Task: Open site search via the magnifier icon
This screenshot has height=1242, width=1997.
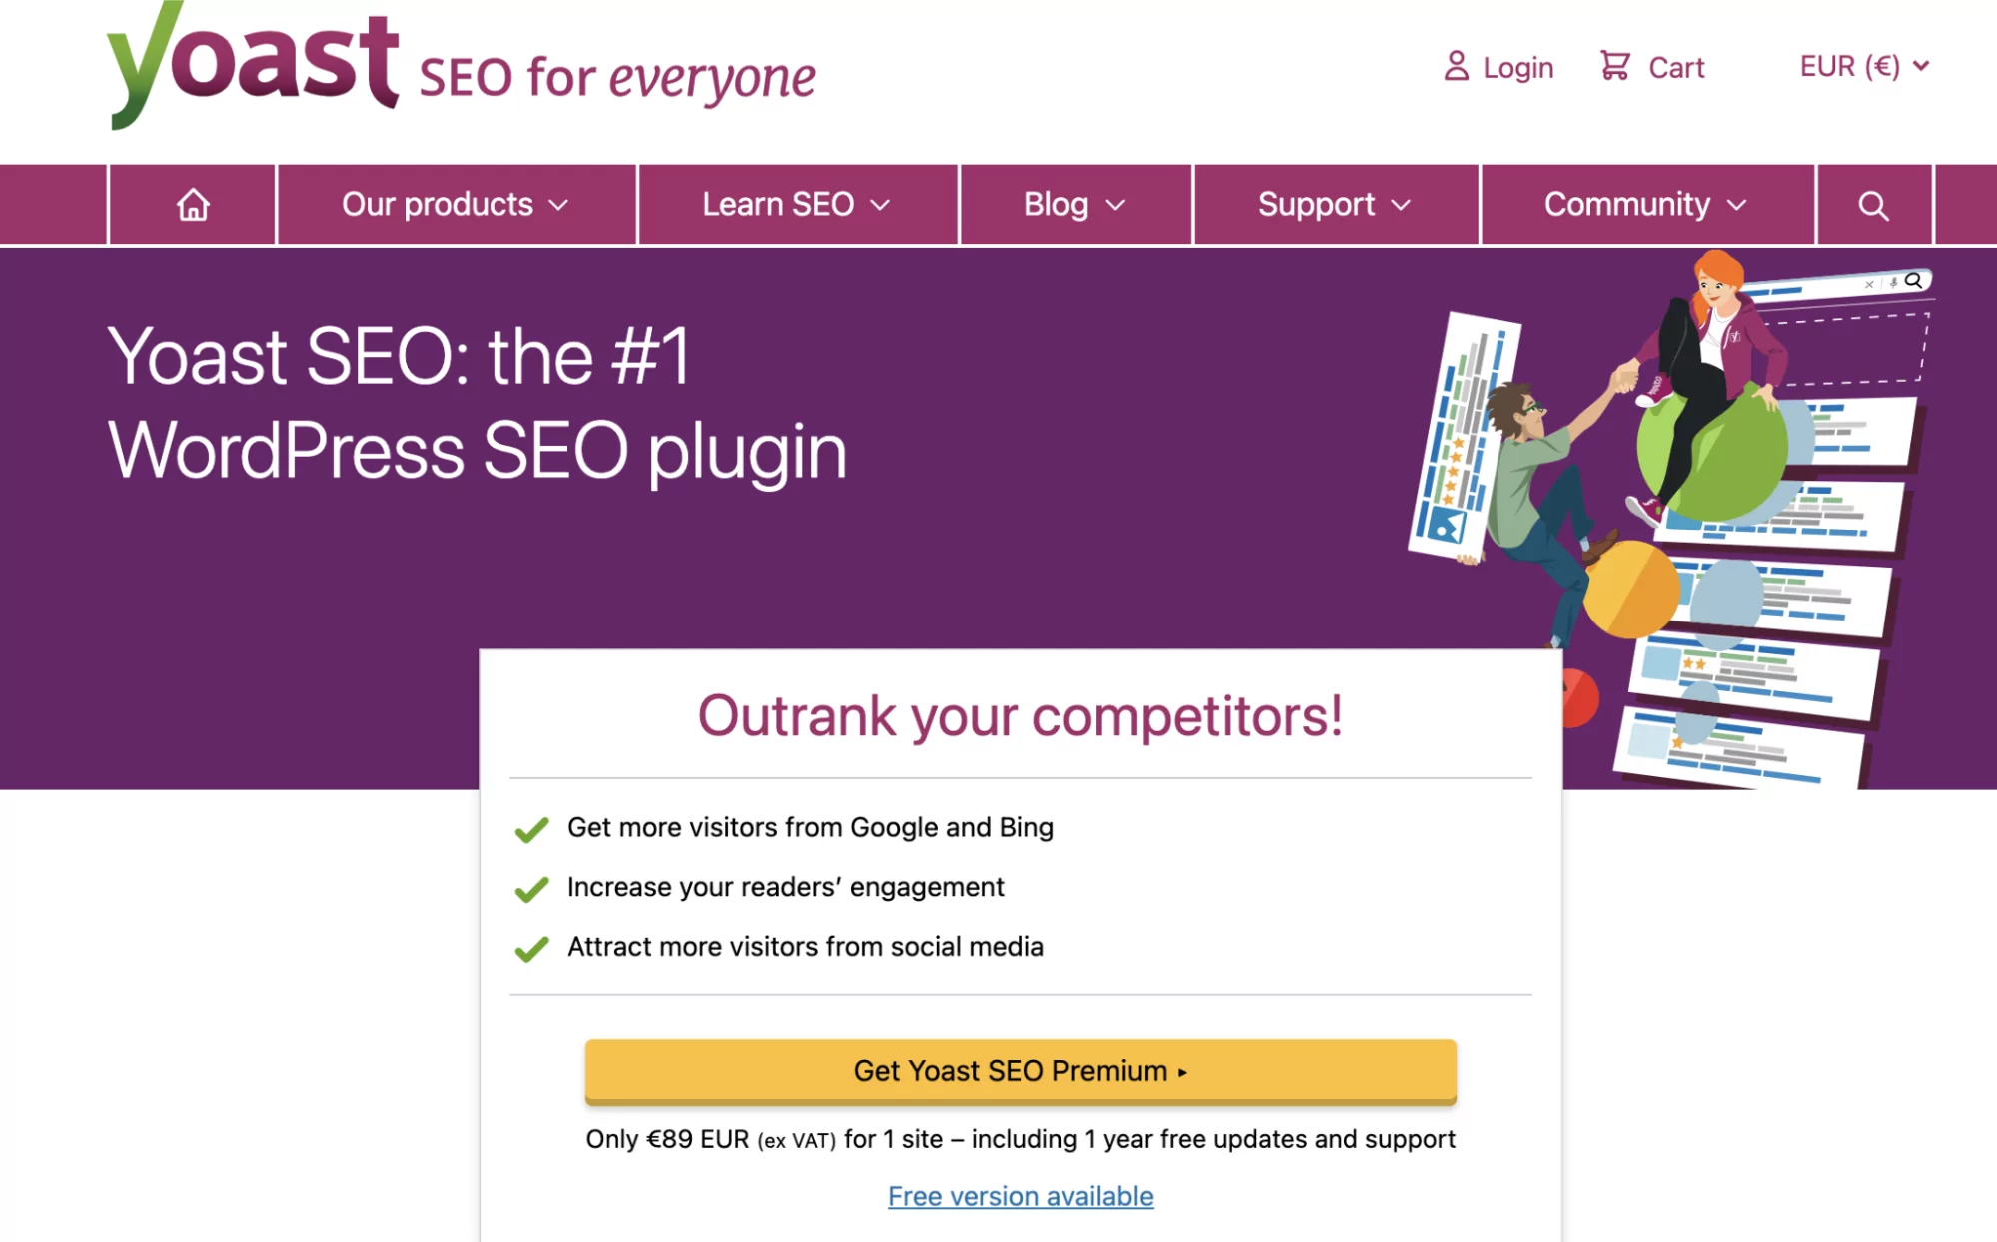Action: click(1871, 204)
